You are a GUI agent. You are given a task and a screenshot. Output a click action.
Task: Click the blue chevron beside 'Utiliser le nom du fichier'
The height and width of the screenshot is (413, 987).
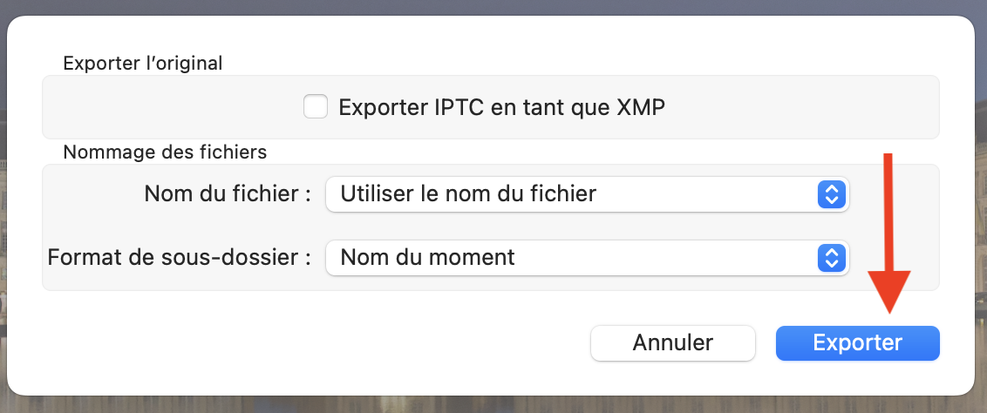coord(832,193)
